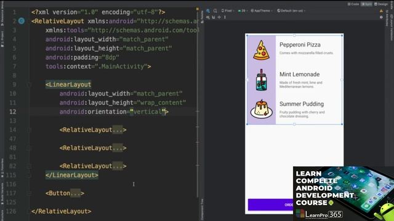This screenshot has height=221, width=394.
Task: Switch to the Code view tab
Action: pyautogui.click(x=353, y=4)
